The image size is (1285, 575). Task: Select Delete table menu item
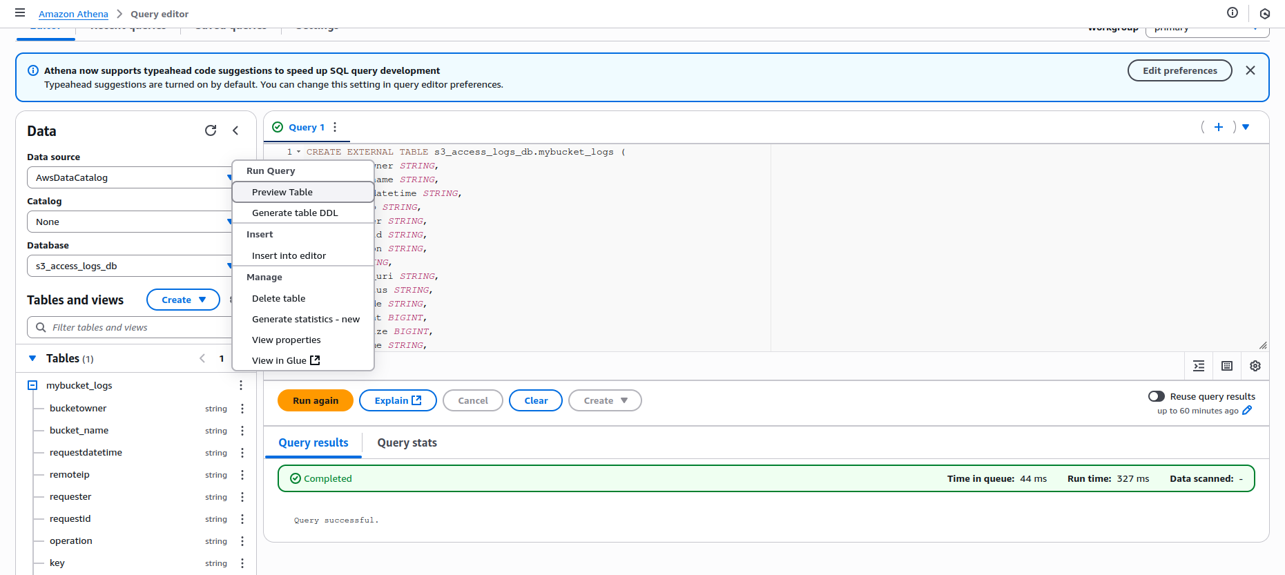303,298
